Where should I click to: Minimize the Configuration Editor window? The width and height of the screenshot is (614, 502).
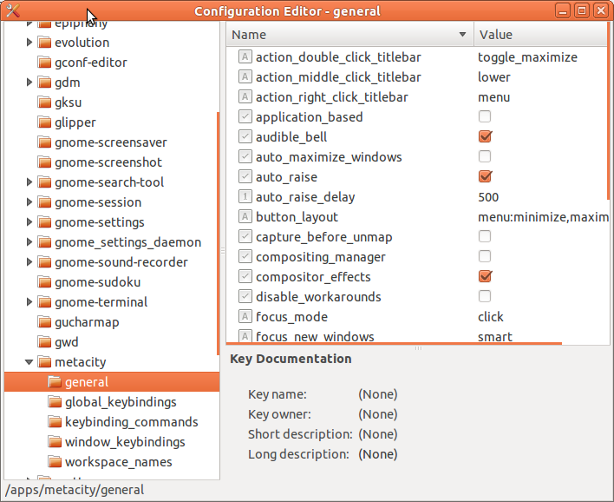[563, 10]
